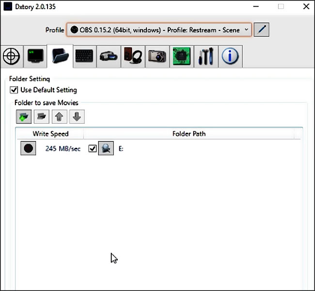Screen dimensions: 315x291
Task: Switch to the Screenshot camera tab
Action: point(157,56)
